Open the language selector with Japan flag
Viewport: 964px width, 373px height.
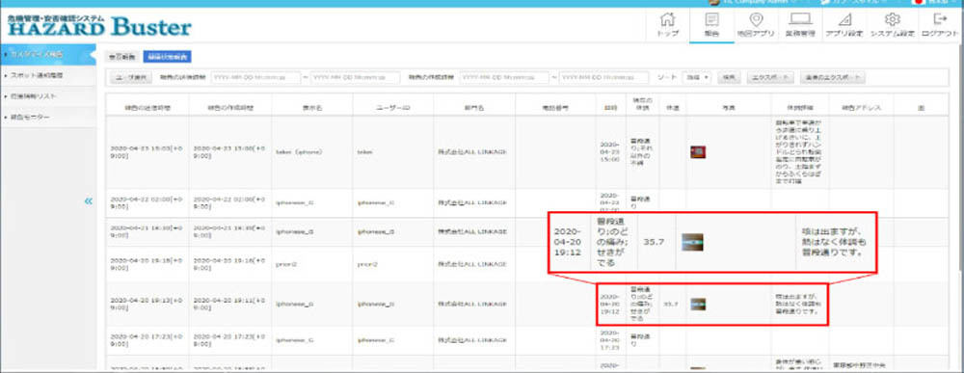[934, 3]
